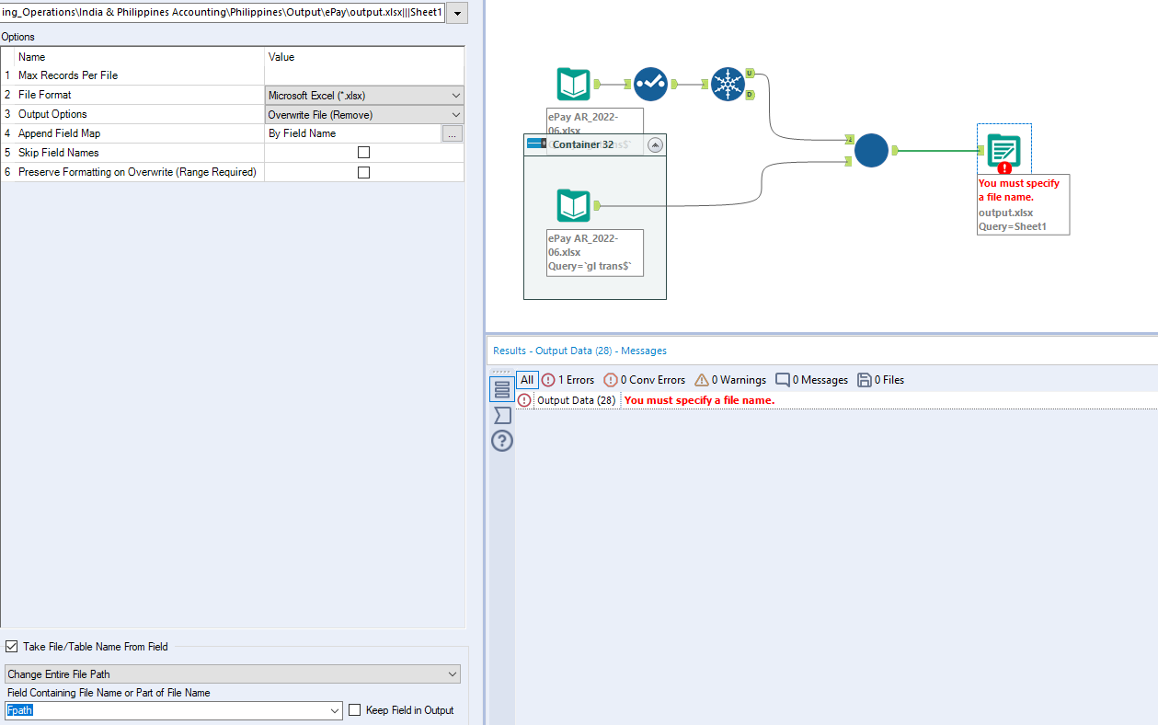Image resolution: width=1158 pixels, height=725 pixels.
Task: Click the help question mark icon in Results
Action: click(501, 442)
